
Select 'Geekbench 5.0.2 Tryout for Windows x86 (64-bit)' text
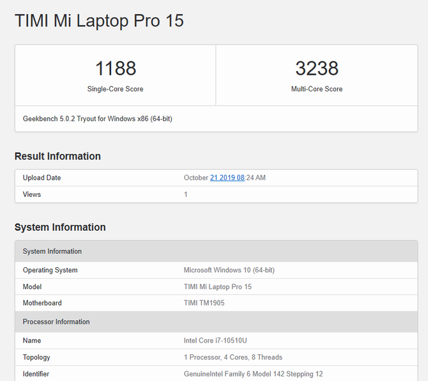(x=98, y=119)
